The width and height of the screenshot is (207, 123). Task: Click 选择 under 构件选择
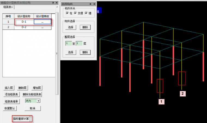[x=71, y=27]
